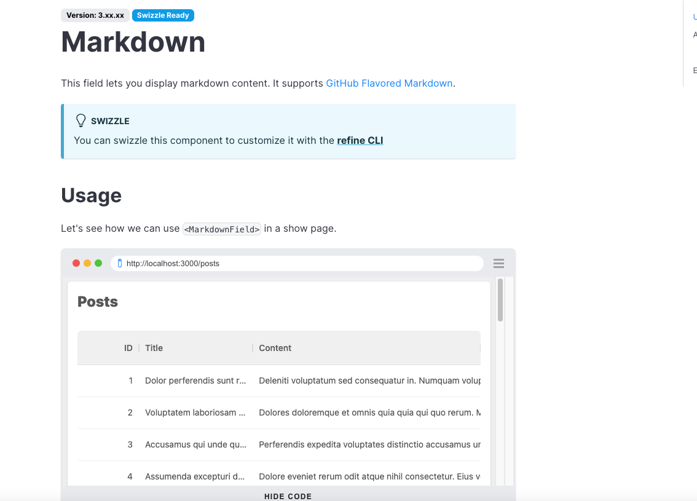
Task: Select the row titled Assumenda excepturi d...
Action: coord(278,474)
